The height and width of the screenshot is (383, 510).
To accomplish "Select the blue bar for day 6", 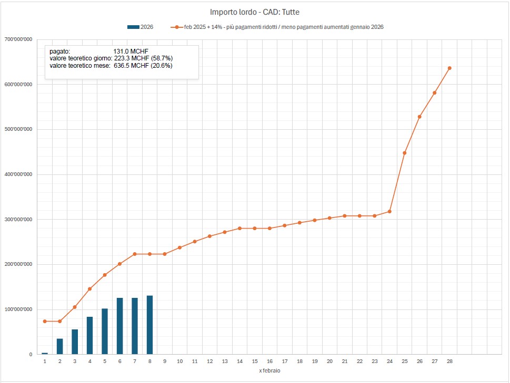I will tap(119, 326).
